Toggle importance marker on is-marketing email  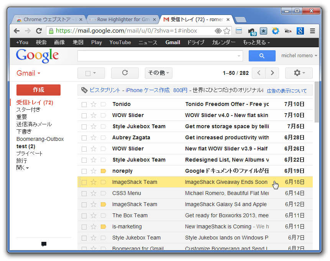tap(103, 226)
